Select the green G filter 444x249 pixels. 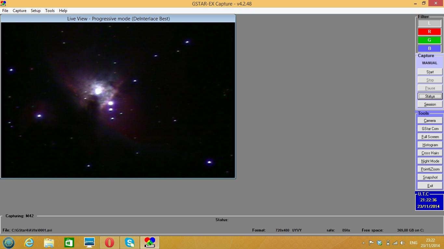(x=429, y=40)
